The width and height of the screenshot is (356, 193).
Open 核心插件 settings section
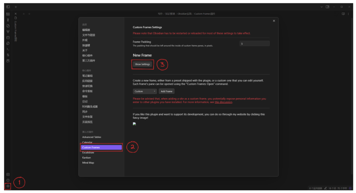click(x=87, y=56)
